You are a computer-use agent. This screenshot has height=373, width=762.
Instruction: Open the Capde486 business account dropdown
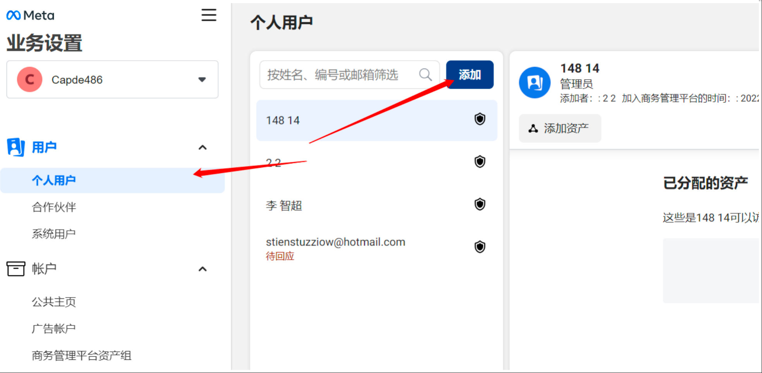(202, 80)
